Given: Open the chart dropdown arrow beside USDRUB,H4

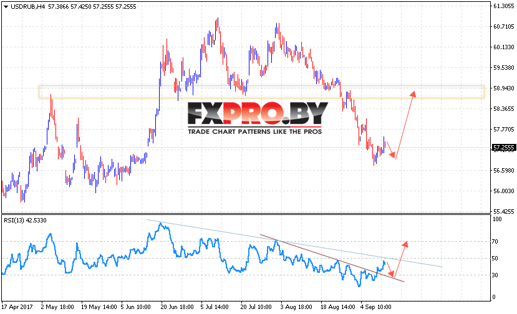Looking at the screenshot, I should [x=6, y=7].
